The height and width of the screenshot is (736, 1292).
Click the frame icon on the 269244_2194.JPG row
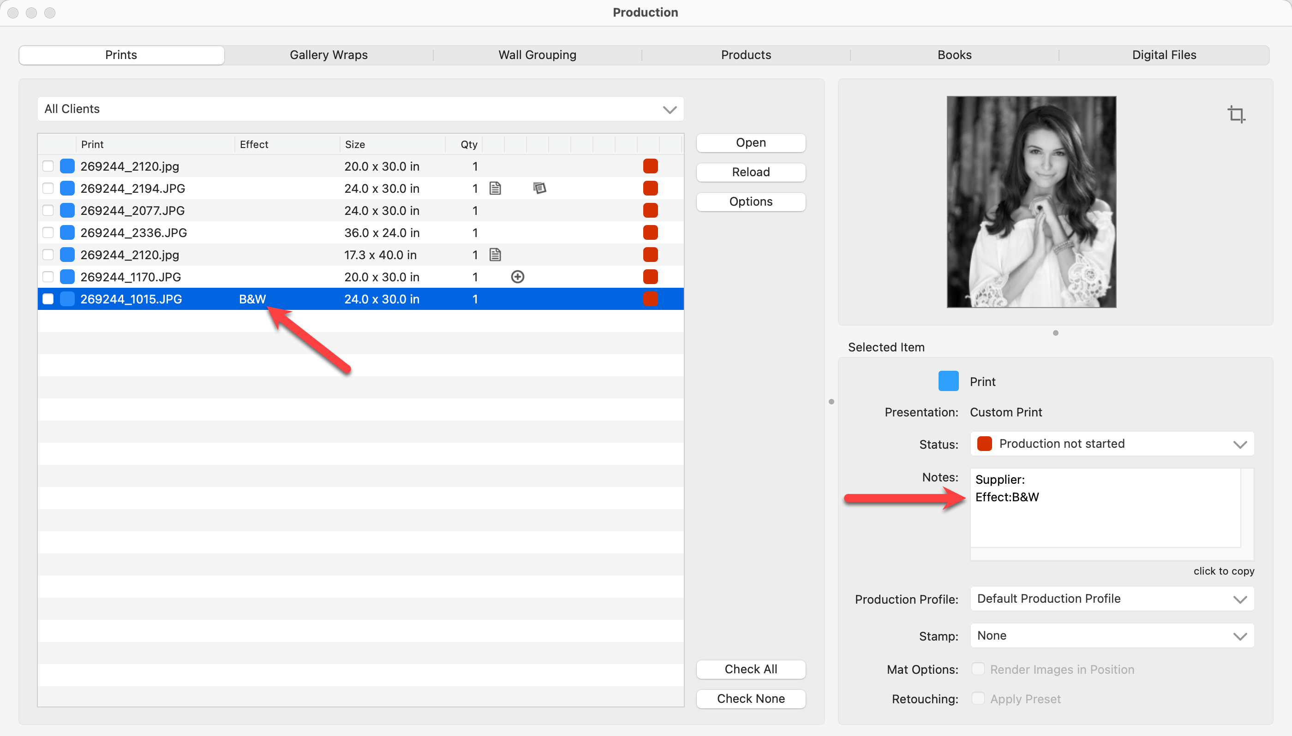[539, 188]
